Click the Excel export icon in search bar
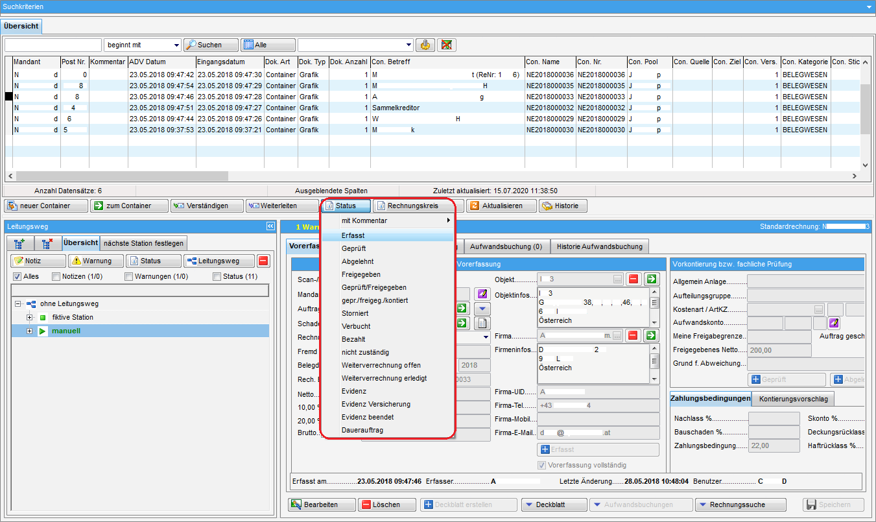The height and width of the screenshot is (522, 876). point(446,45)
